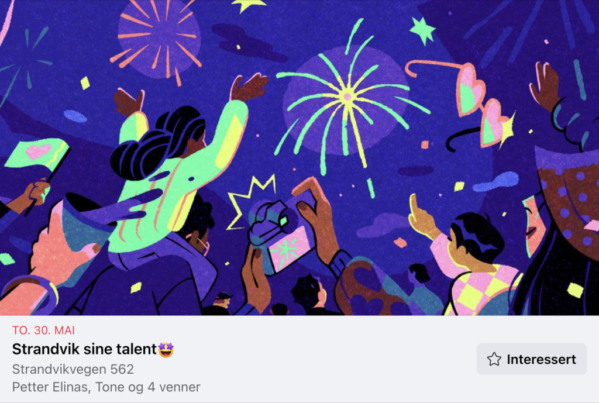Click the green star near the top

(423, 30)
